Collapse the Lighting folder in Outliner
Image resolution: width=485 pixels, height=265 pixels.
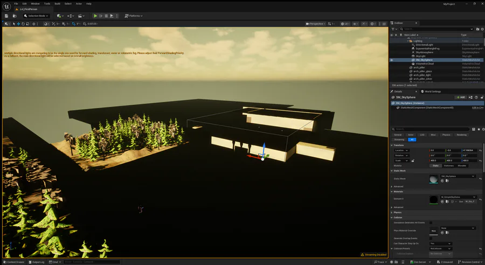tap(408, 41)
